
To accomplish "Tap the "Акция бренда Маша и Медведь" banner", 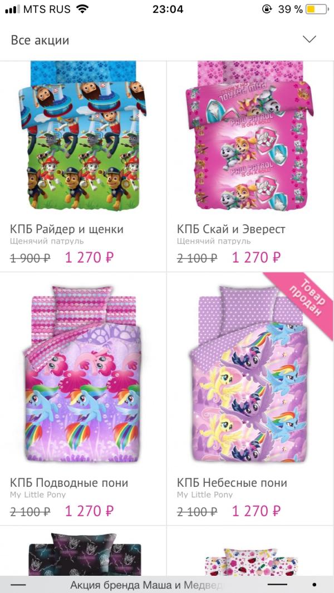I will point(146,585).
